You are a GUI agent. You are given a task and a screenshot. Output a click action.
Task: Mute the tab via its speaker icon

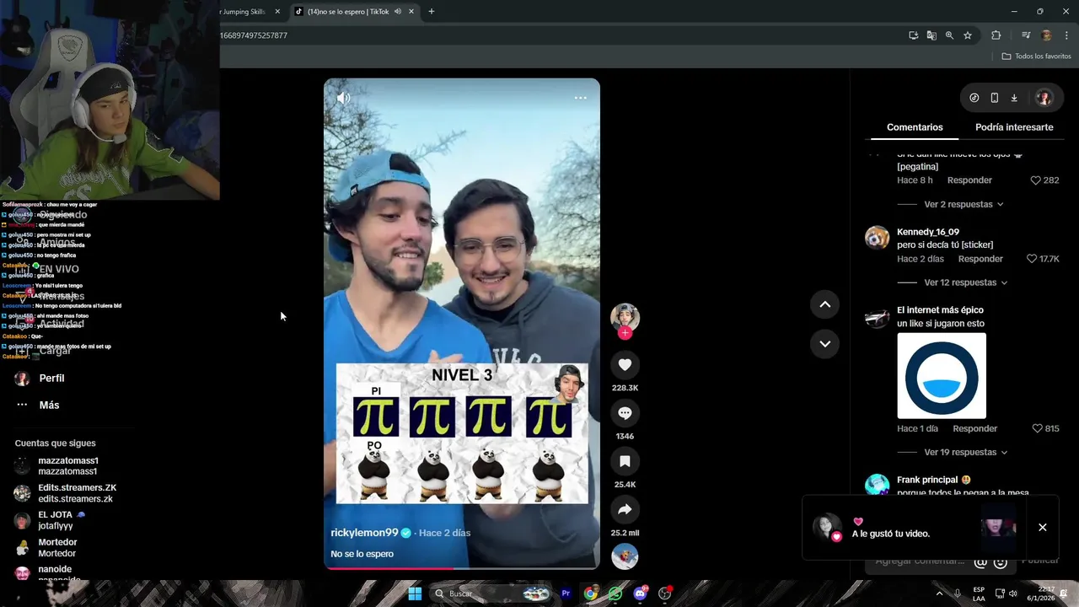397,12
